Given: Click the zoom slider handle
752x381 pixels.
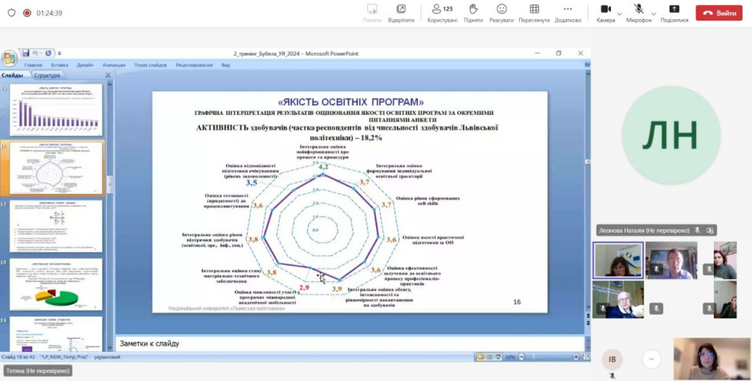Looking at the screenshot, I should point(534,357).
